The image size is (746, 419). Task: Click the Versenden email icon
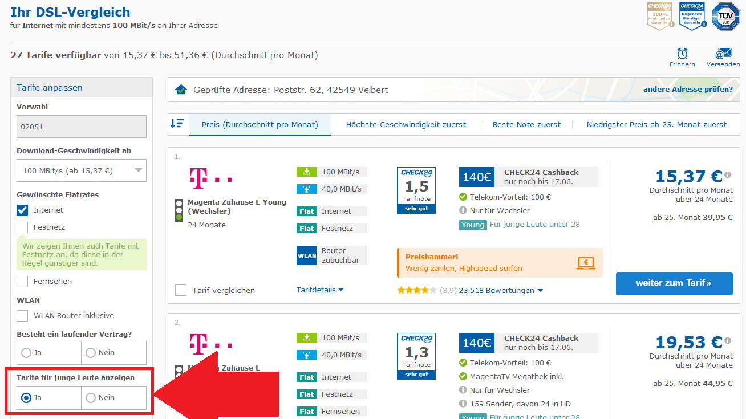coord(723,54)
